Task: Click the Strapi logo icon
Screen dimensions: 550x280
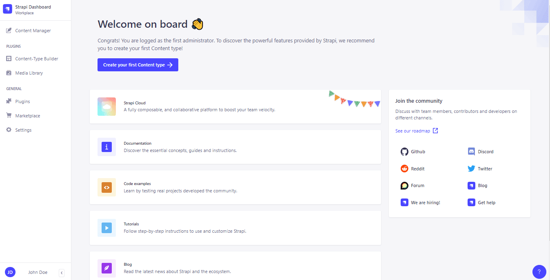Action: tap(8, 9)
